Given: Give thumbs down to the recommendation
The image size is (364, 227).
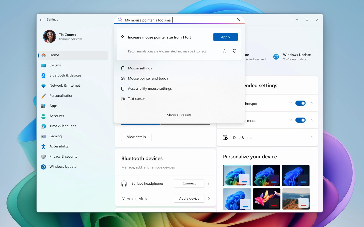Looking at the screenshot, I should [234, 51].
